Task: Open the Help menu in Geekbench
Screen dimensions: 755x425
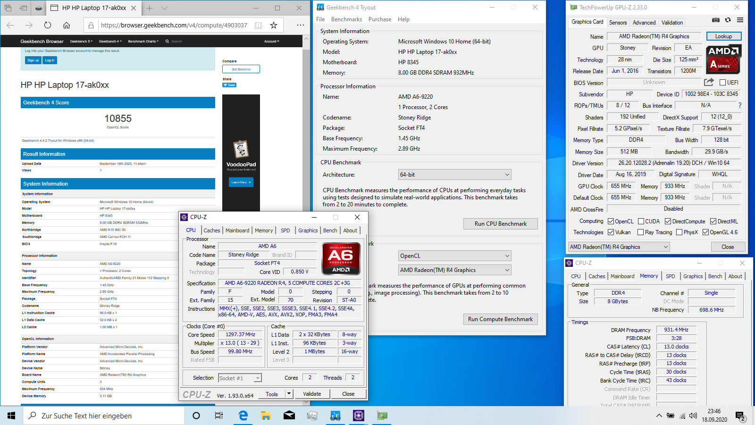Action: (403, 19)
